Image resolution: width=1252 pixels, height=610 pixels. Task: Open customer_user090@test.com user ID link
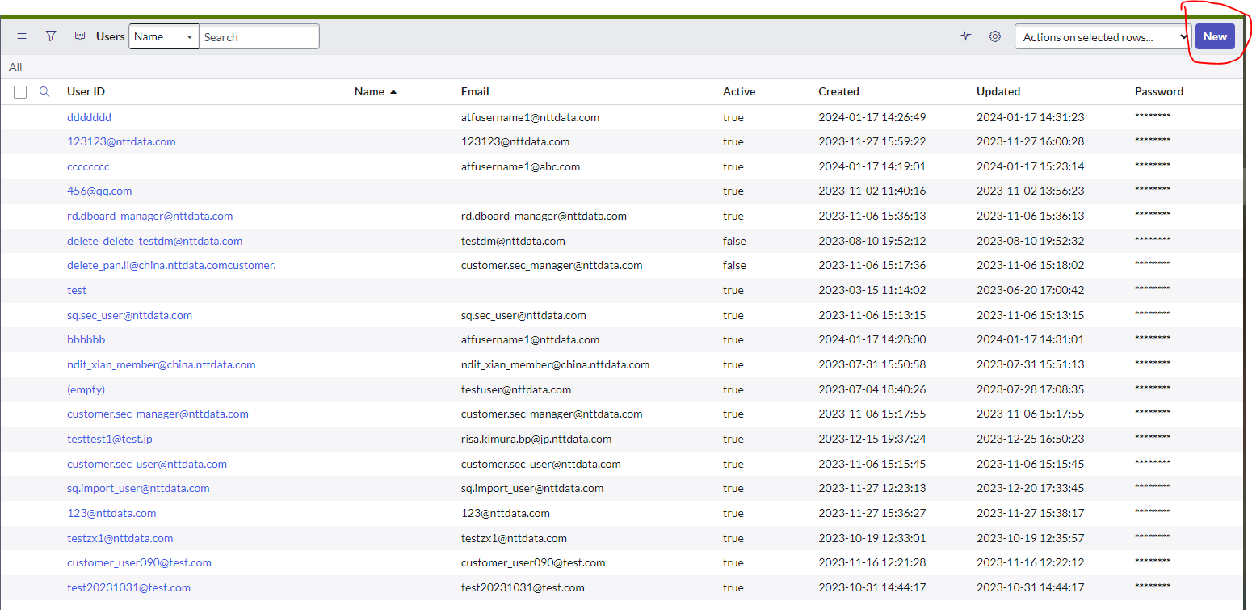139,562
